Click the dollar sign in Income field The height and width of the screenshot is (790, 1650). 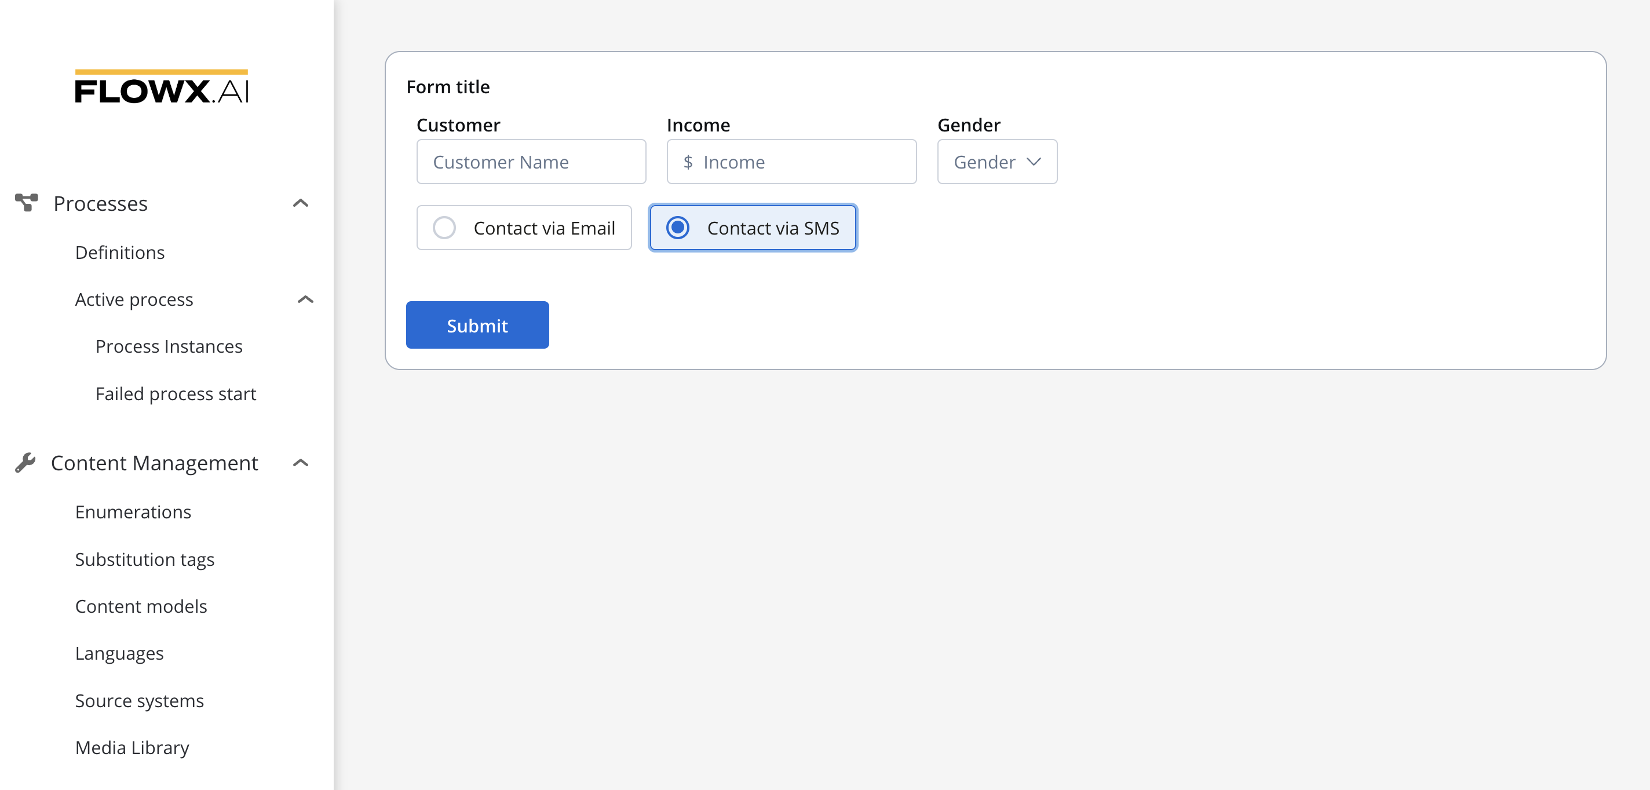(x=687, y=162)
